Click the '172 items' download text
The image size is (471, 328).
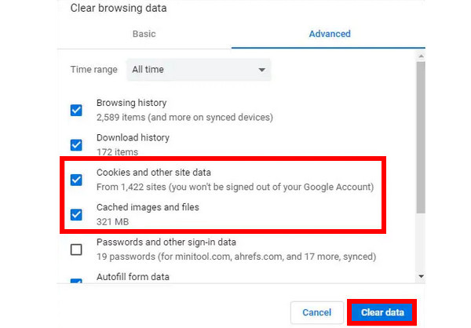point(117,152)
